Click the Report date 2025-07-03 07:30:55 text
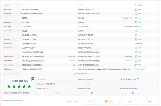161x106 pixels. coord(17,93)
